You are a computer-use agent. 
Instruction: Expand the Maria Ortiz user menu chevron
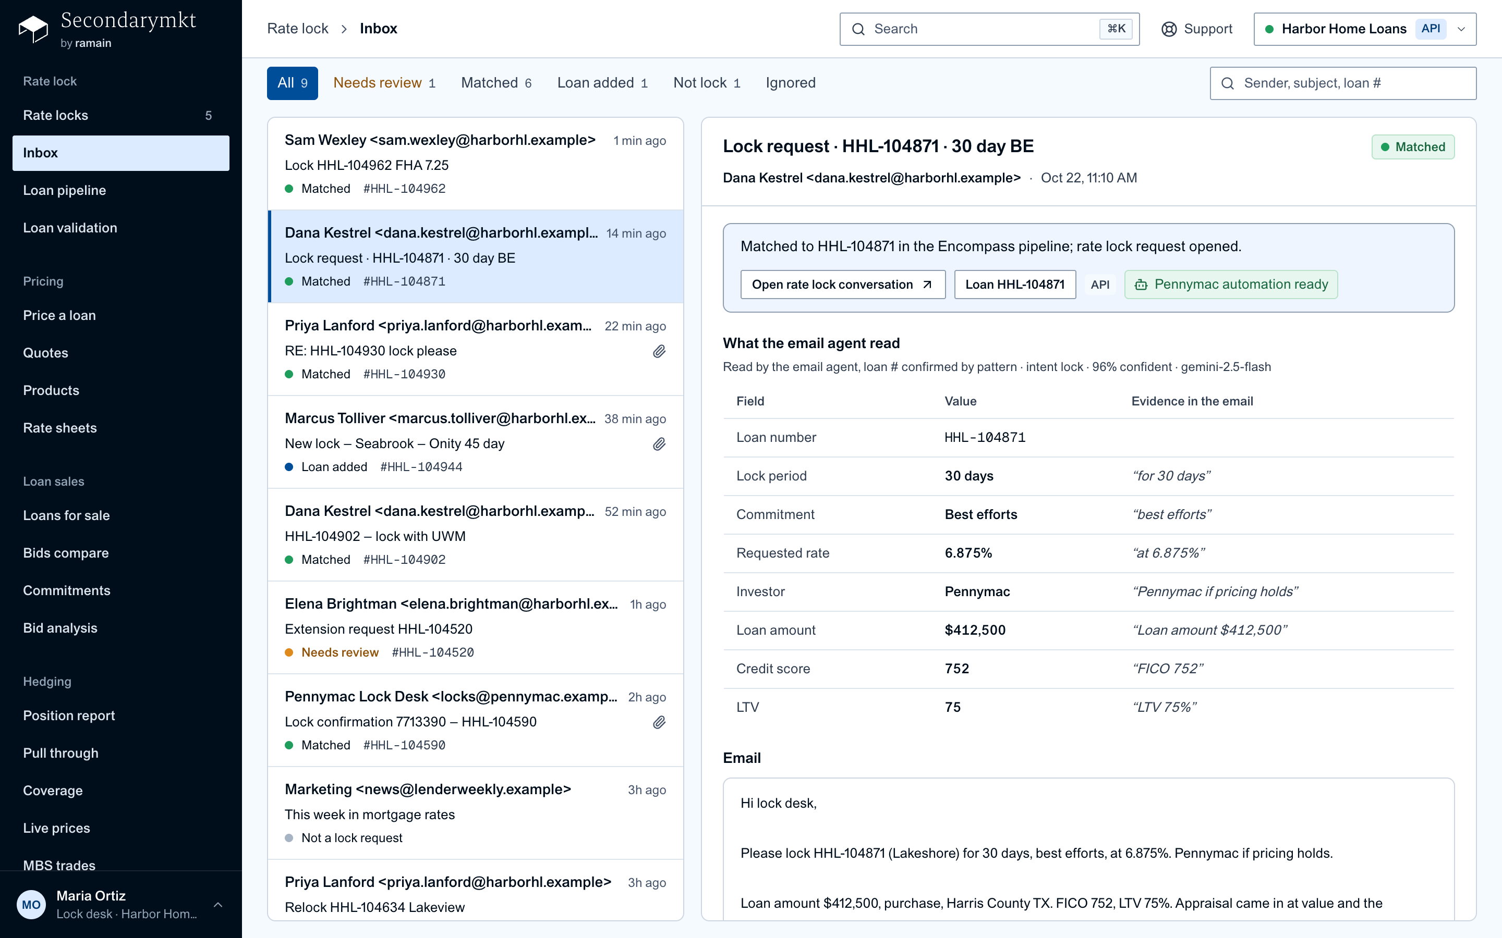[x=218, y=905]
